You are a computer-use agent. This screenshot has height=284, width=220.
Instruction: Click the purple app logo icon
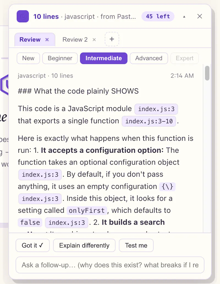(x=23, y=16)
